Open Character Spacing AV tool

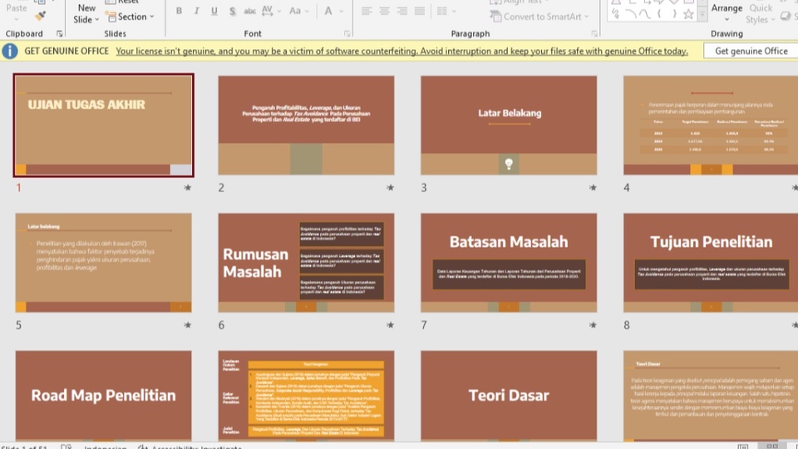(267, 11)
